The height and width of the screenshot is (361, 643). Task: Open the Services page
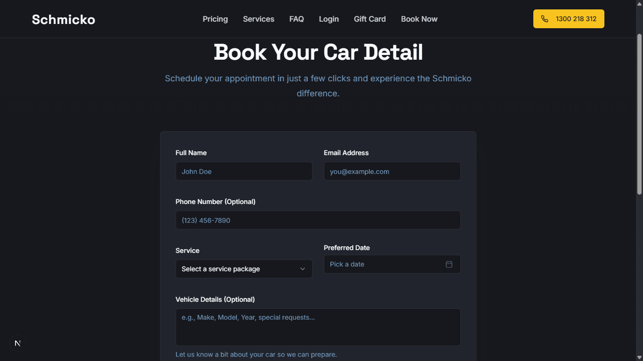click(x=258, y=19)
